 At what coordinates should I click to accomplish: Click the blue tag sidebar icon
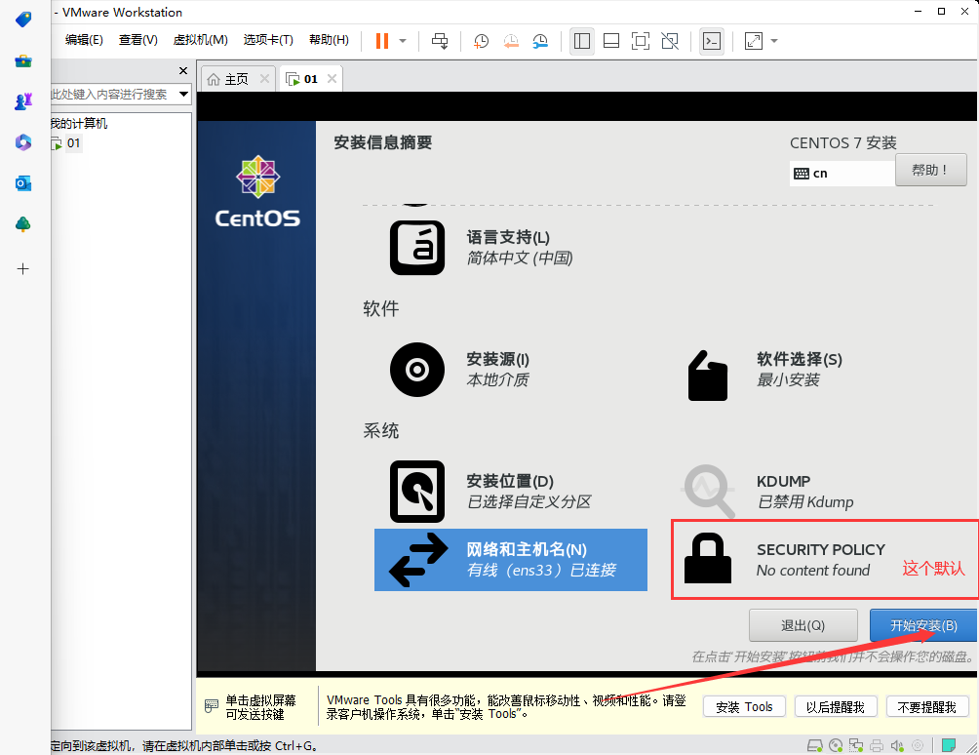click(x=23, y=19)
